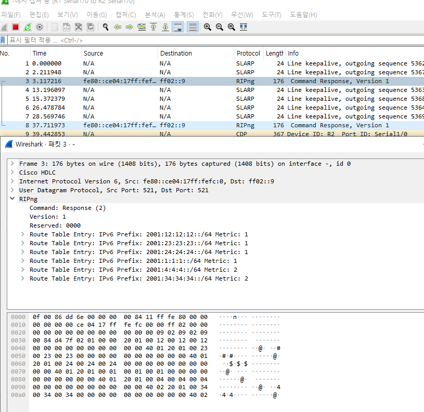The width and height of the screenshot is (424, 412).
Task: Jump to the last packet
Action: (x=165, y=27)
